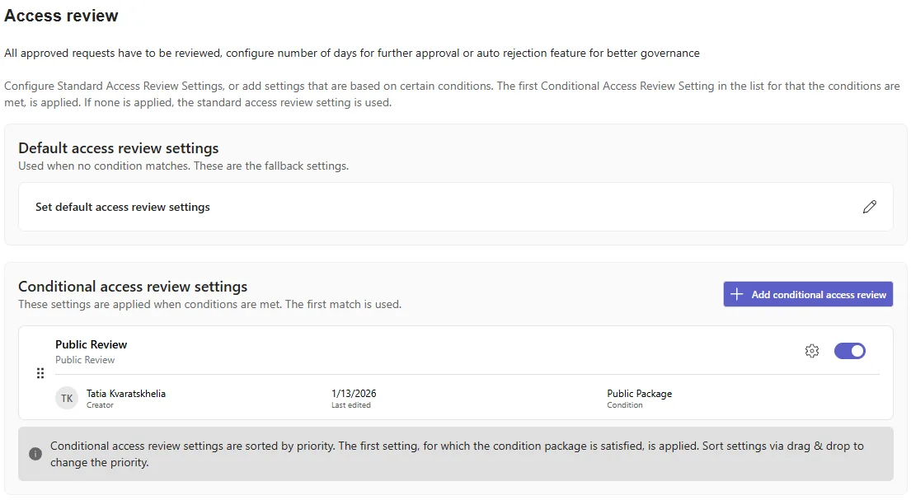
Task: Open the Set default access review settings row
Action: [x=455, y=207]
